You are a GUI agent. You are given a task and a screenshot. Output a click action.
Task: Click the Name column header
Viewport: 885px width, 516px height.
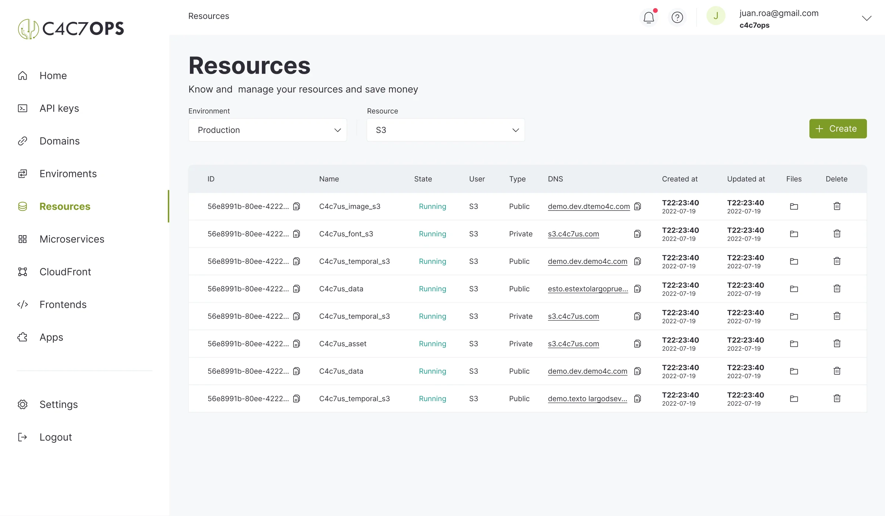click(329, 179)
